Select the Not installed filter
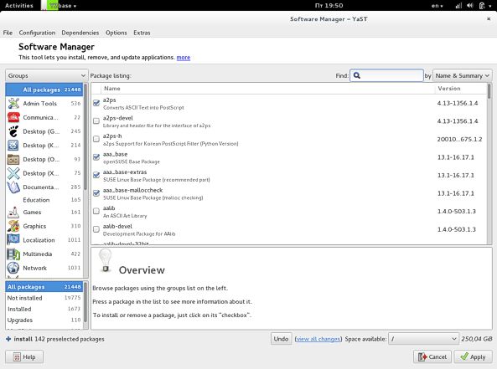 [x=44, y=298]
